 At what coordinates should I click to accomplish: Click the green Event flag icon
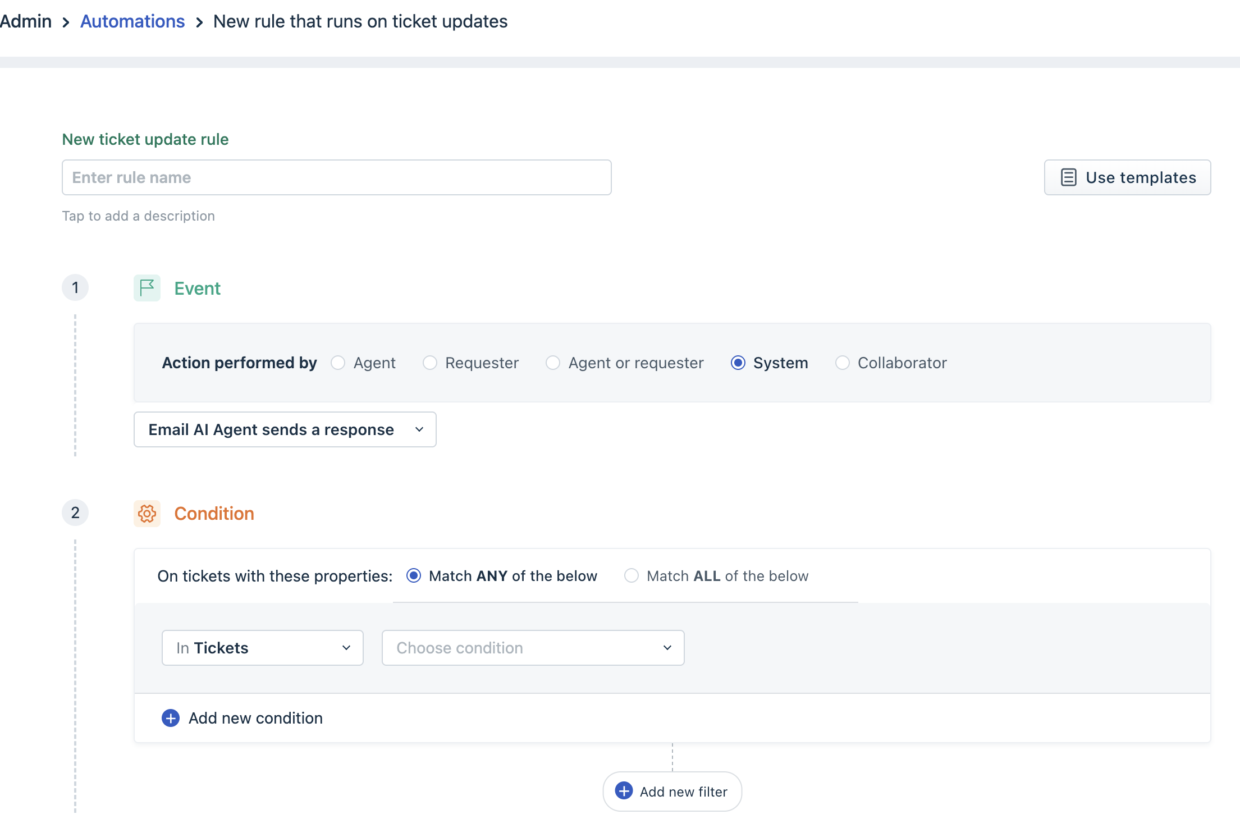(147, 288)
